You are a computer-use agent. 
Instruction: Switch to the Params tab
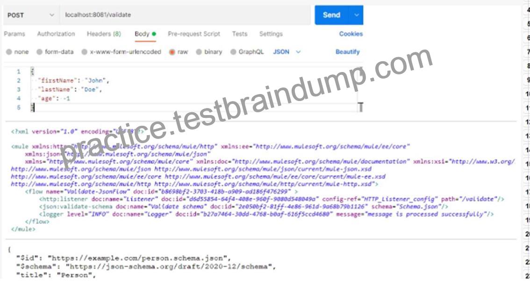14,34
